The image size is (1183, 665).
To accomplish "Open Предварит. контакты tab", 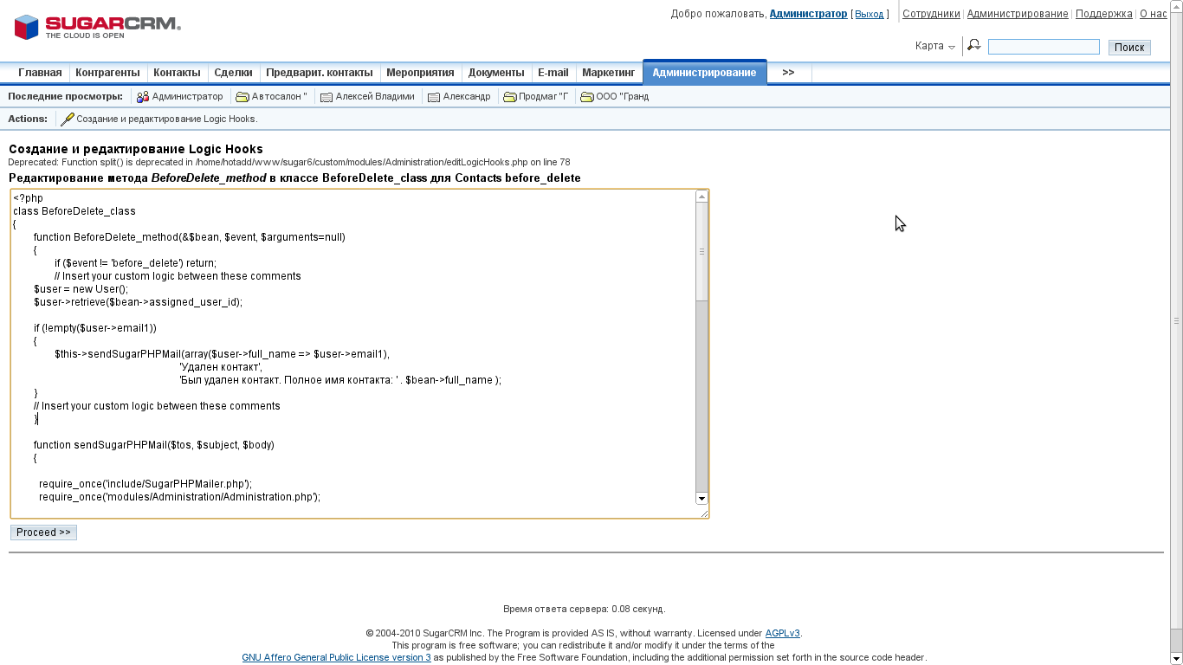I will coord(320,73).
